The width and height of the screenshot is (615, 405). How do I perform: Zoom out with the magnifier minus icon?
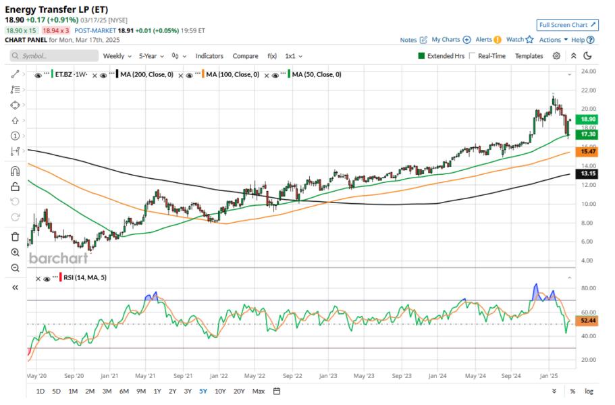pos(15,268)
